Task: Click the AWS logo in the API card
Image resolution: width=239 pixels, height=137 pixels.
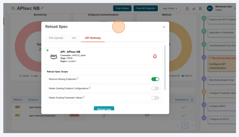Action: [54, 57]
